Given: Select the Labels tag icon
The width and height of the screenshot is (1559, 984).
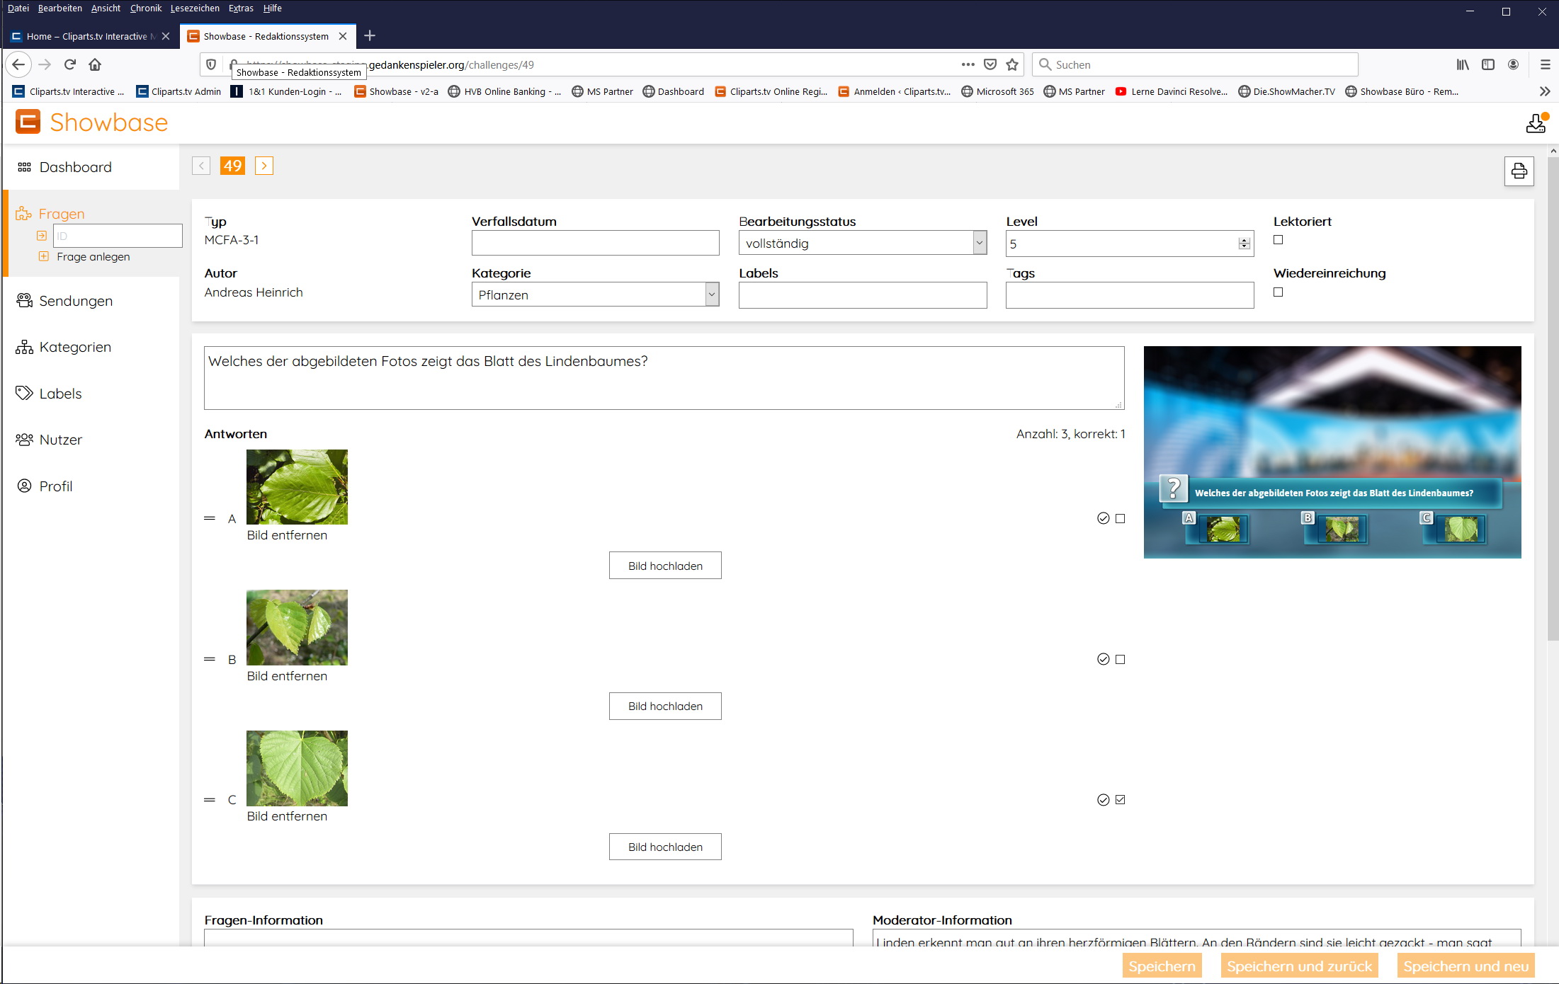Looking at the screenshot, I should coord(23,393).
